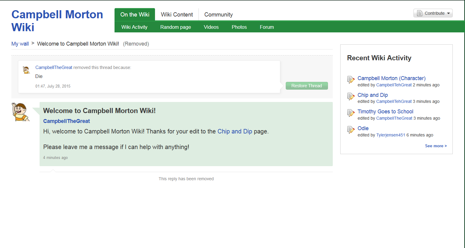Open the Videos section
The height and width of the screenshot is (248, 465).
[211, 27]
